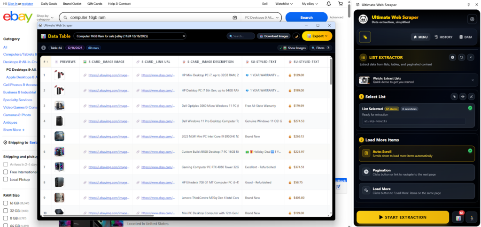
Task: Open the Filters panel
Action: click(x=320, y=48)
